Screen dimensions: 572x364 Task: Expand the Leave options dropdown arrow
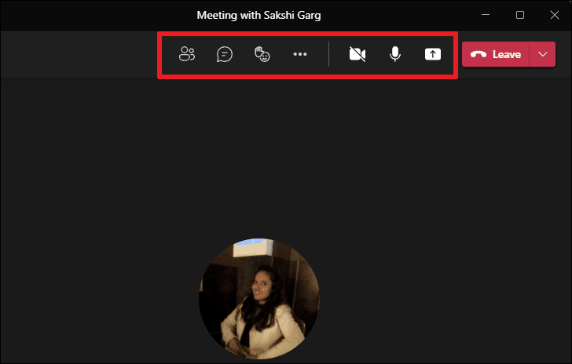[x=543, y=54]
